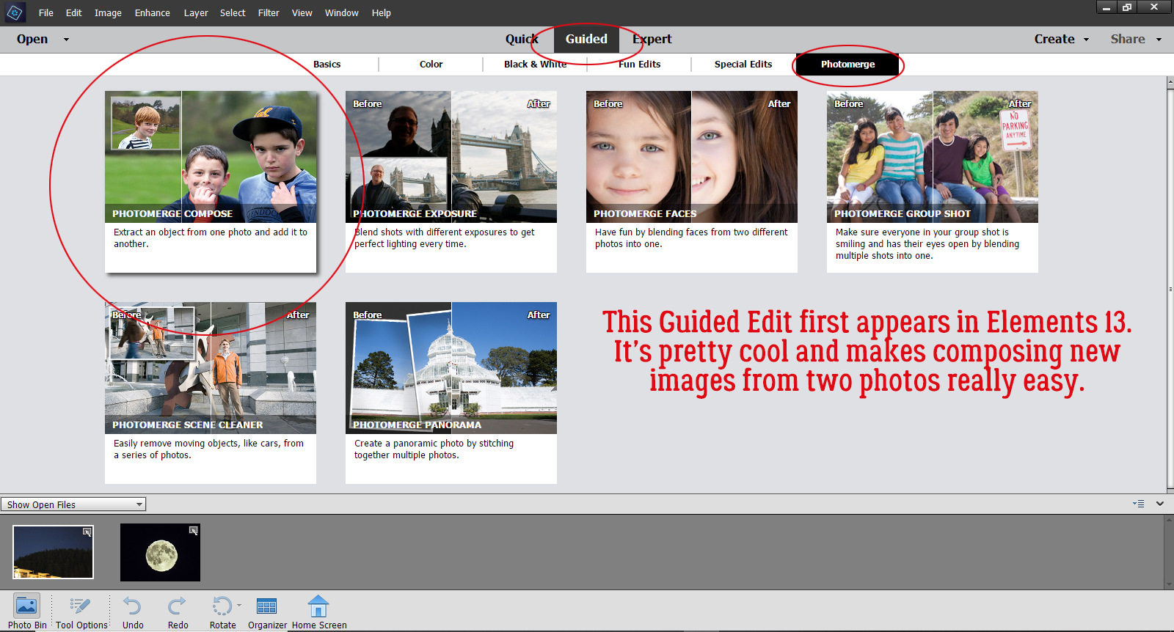Image resolution: width=1174 pixels, height=632 pixels.
Task: Restore down the application window
Action: [x=1127, y=7]
